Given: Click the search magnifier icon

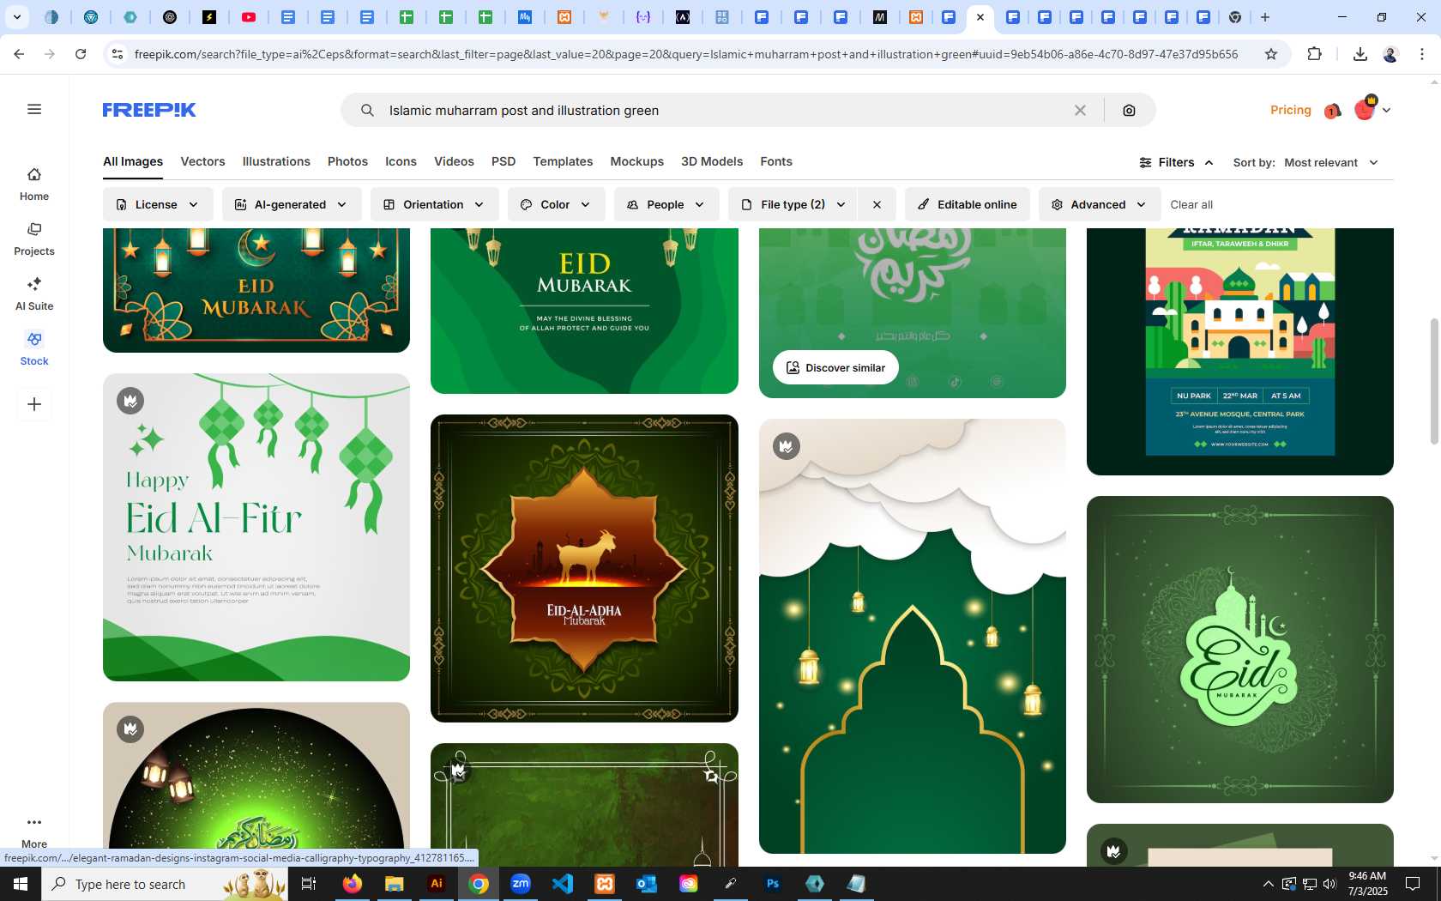Looking at the screenshot, I should [367, 110].
